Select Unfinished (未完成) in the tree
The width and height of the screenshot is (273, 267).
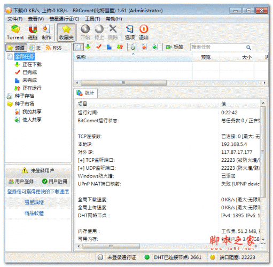coord(29,80)
